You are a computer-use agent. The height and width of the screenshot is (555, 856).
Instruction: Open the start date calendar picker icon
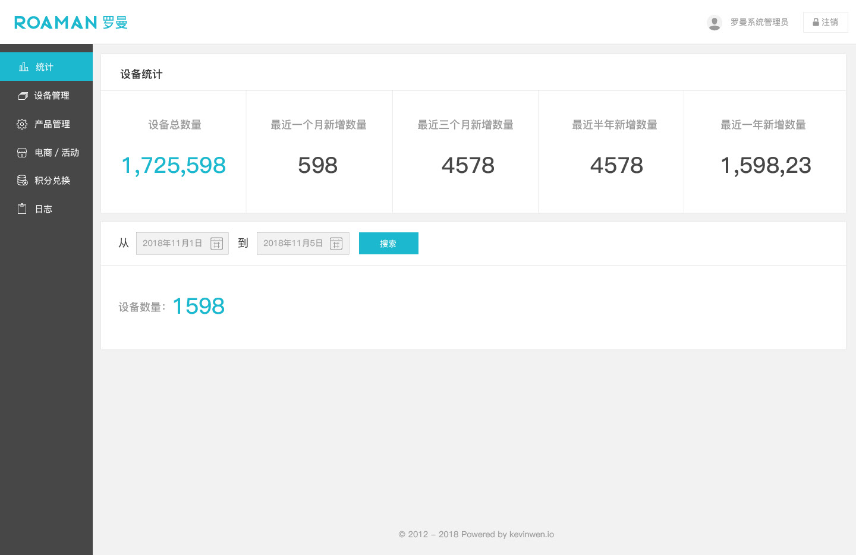point(217,244)
